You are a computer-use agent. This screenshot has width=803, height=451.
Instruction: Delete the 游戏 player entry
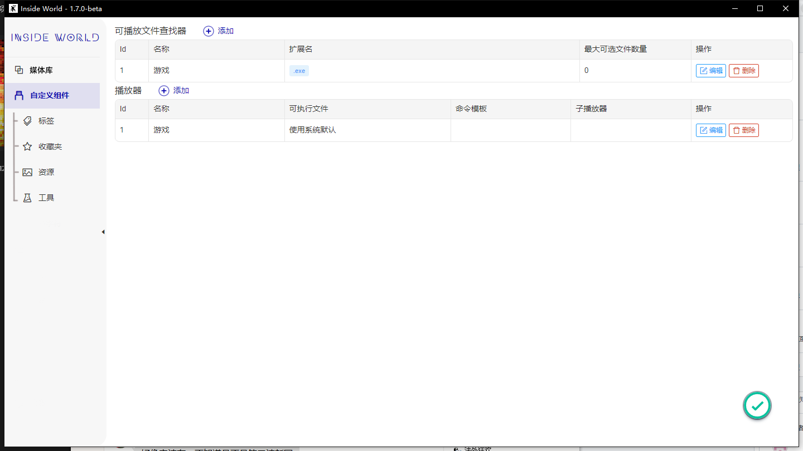point(743,130)
